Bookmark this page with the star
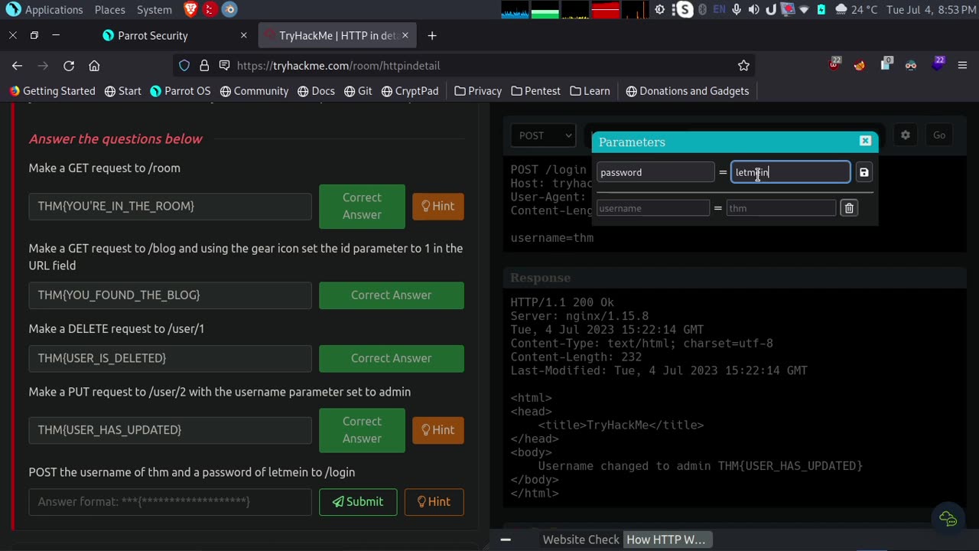The width and height of the screenshot is (979, 551). click(x=743, y=66)
